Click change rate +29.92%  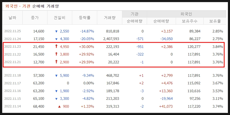86,54
